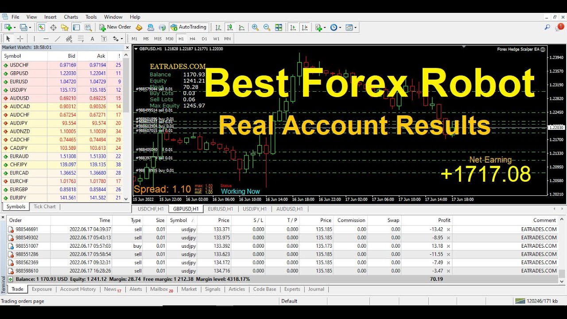
Task: Zoom out on the chart
Action: [x=267, y=27]
